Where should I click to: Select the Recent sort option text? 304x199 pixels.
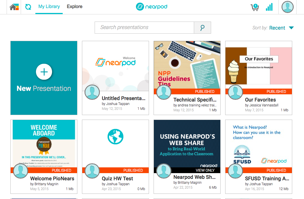[x=277, y=28]
